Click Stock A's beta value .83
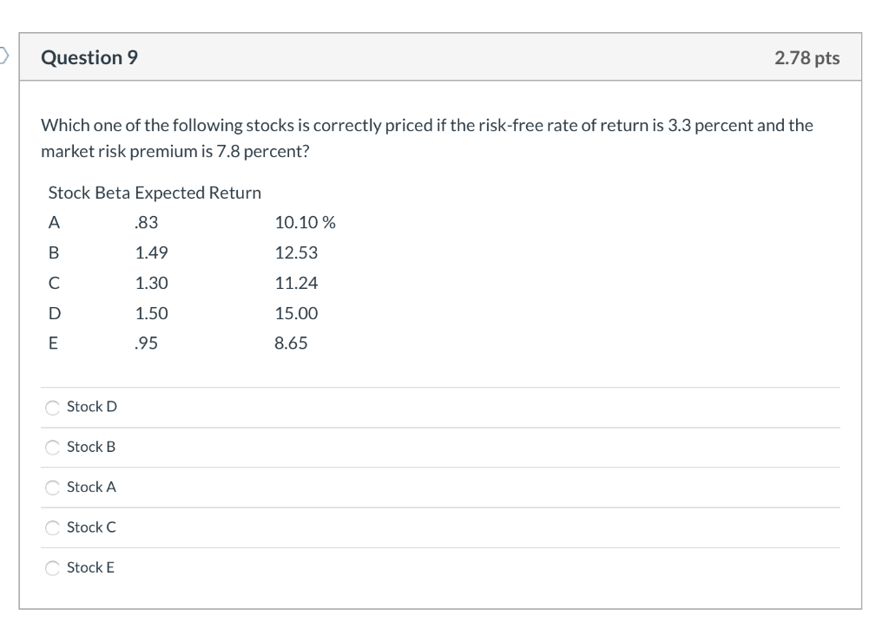The image size is (889, 635). click(x=148, y=223)
